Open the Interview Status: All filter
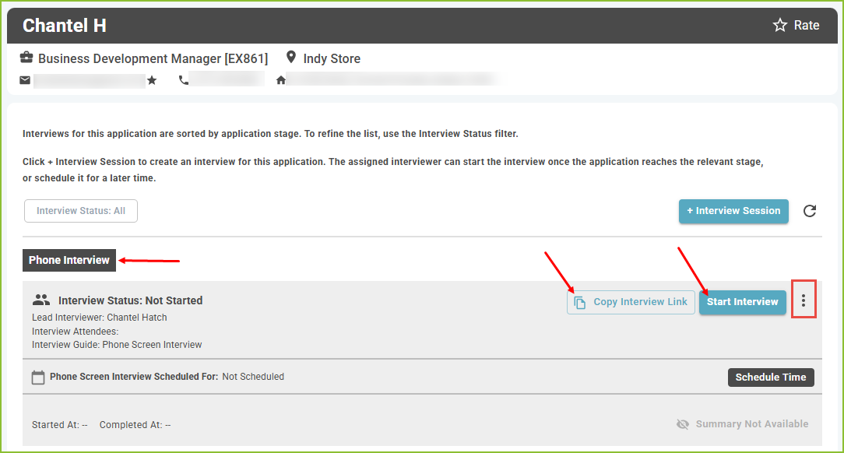 coord(81,211)
